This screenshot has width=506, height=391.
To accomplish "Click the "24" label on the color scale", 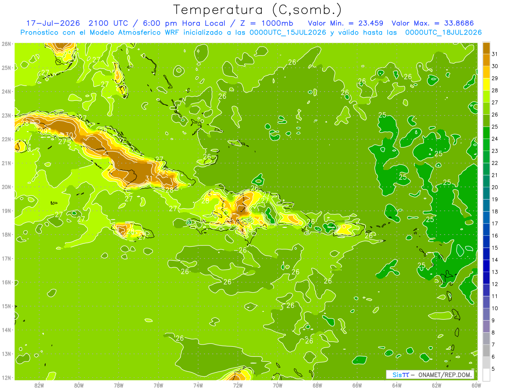I will click(495, 139).
